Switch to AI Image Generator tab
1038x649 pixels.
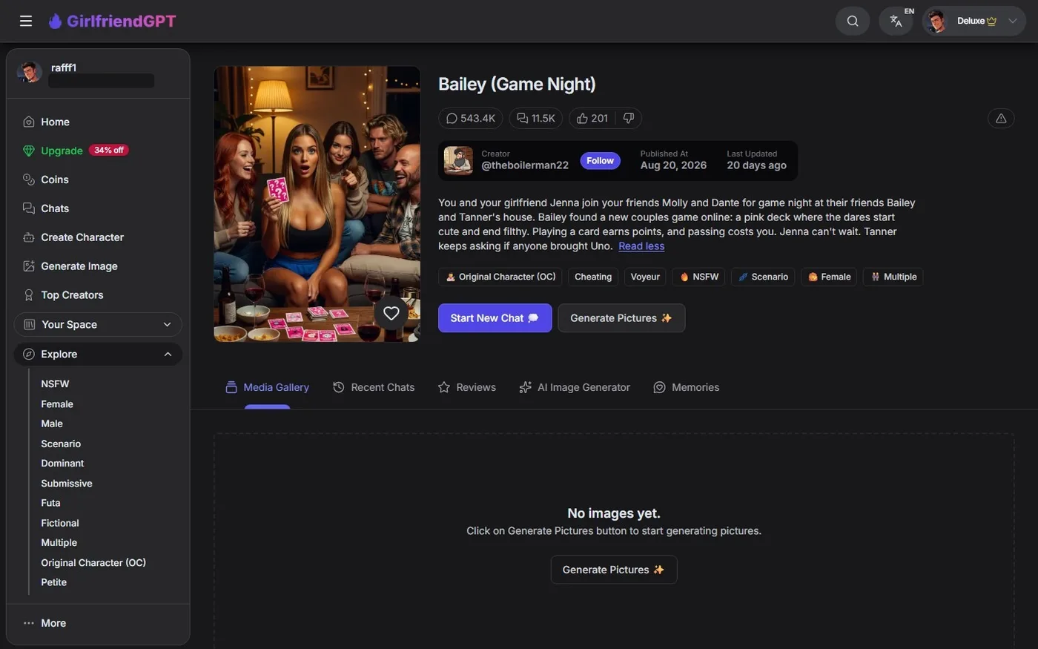tap(575, 387)
